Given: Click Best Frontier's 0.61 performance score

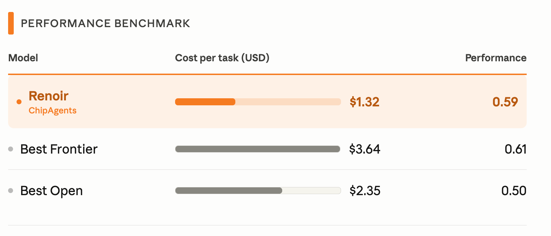Looking at the screenshot, I should click(516, 149).
